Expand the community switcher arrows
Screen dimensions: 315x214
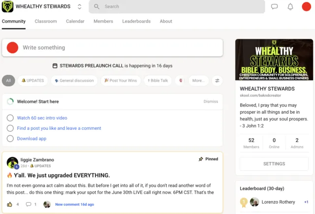coord(80,6)
